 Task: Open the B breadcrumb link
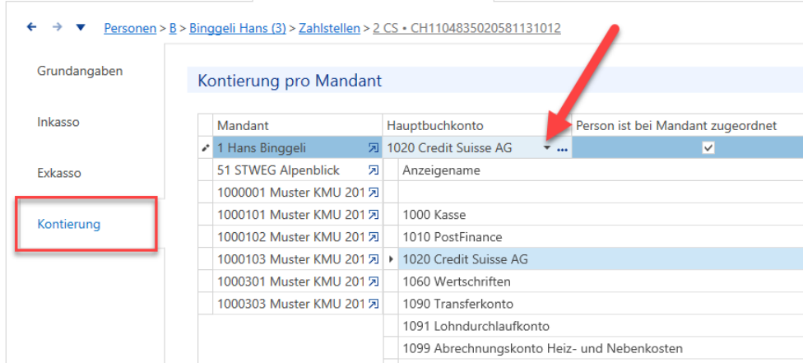[173, 28]
